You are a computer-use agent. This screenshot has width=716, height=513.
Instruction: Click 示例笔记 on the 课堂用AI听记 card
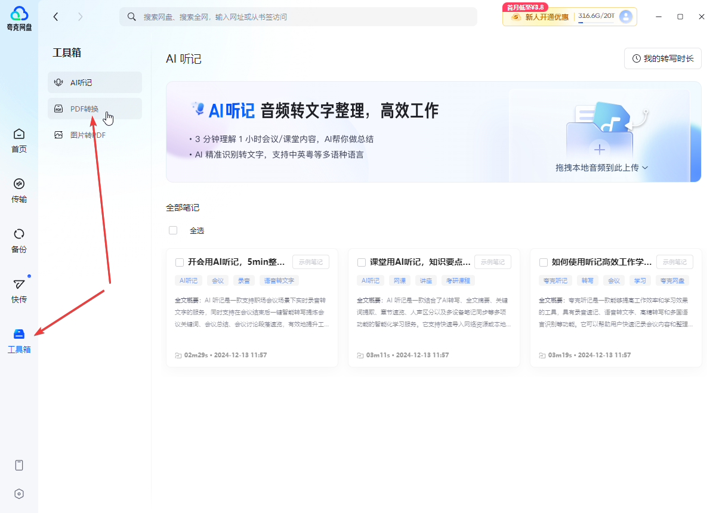point(493,262)
